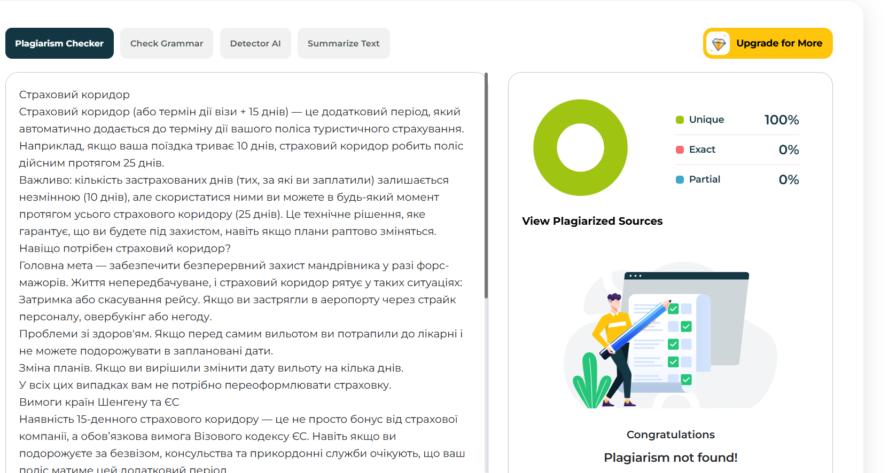Open the Plagiarism Checker tab
Screen dimensions: 889x473
59,43
